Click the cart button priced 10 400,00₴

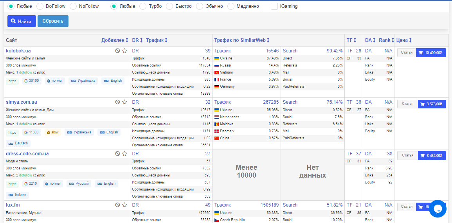(x=431, y=53)
